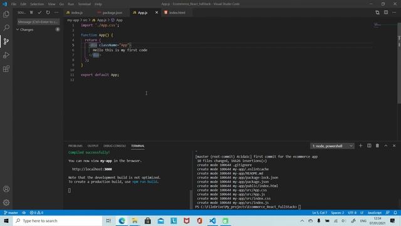Click the 'UTF-8' encoding status entry

coord(352,213)
